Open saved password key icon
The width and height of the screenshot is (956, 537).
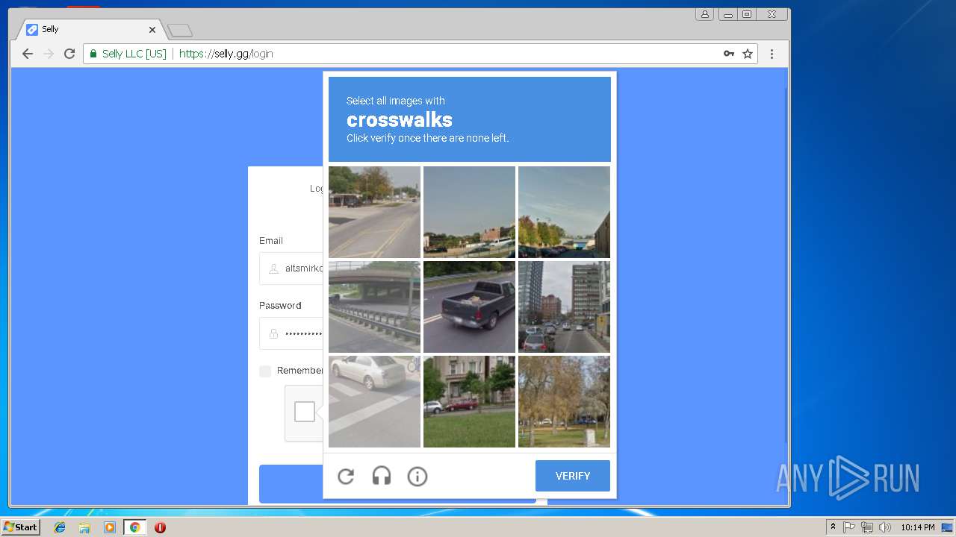coord(729,54)
